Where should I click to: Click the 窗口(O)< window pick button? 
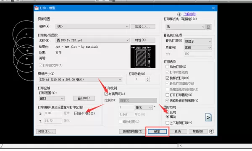(84, 98)
